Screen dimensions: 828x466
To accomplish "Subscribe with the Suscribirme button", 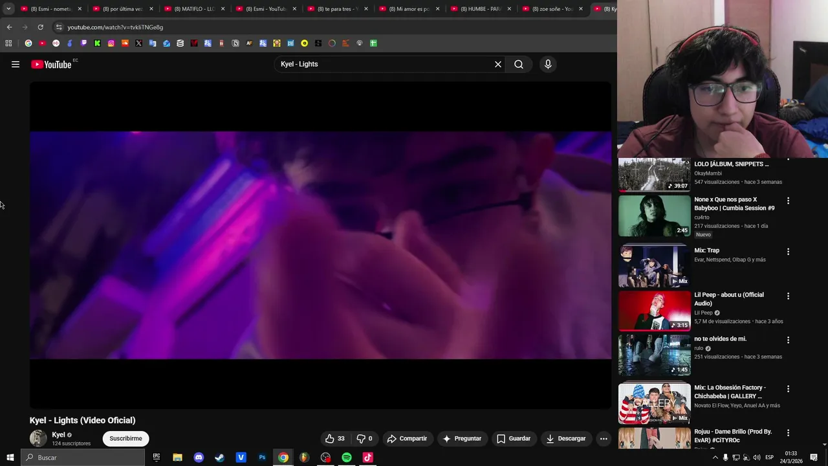I will [125, 438].
